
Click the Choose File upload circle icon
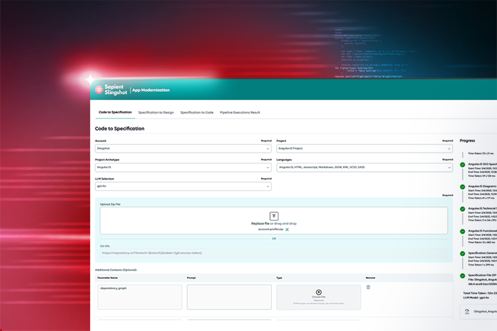318,292
